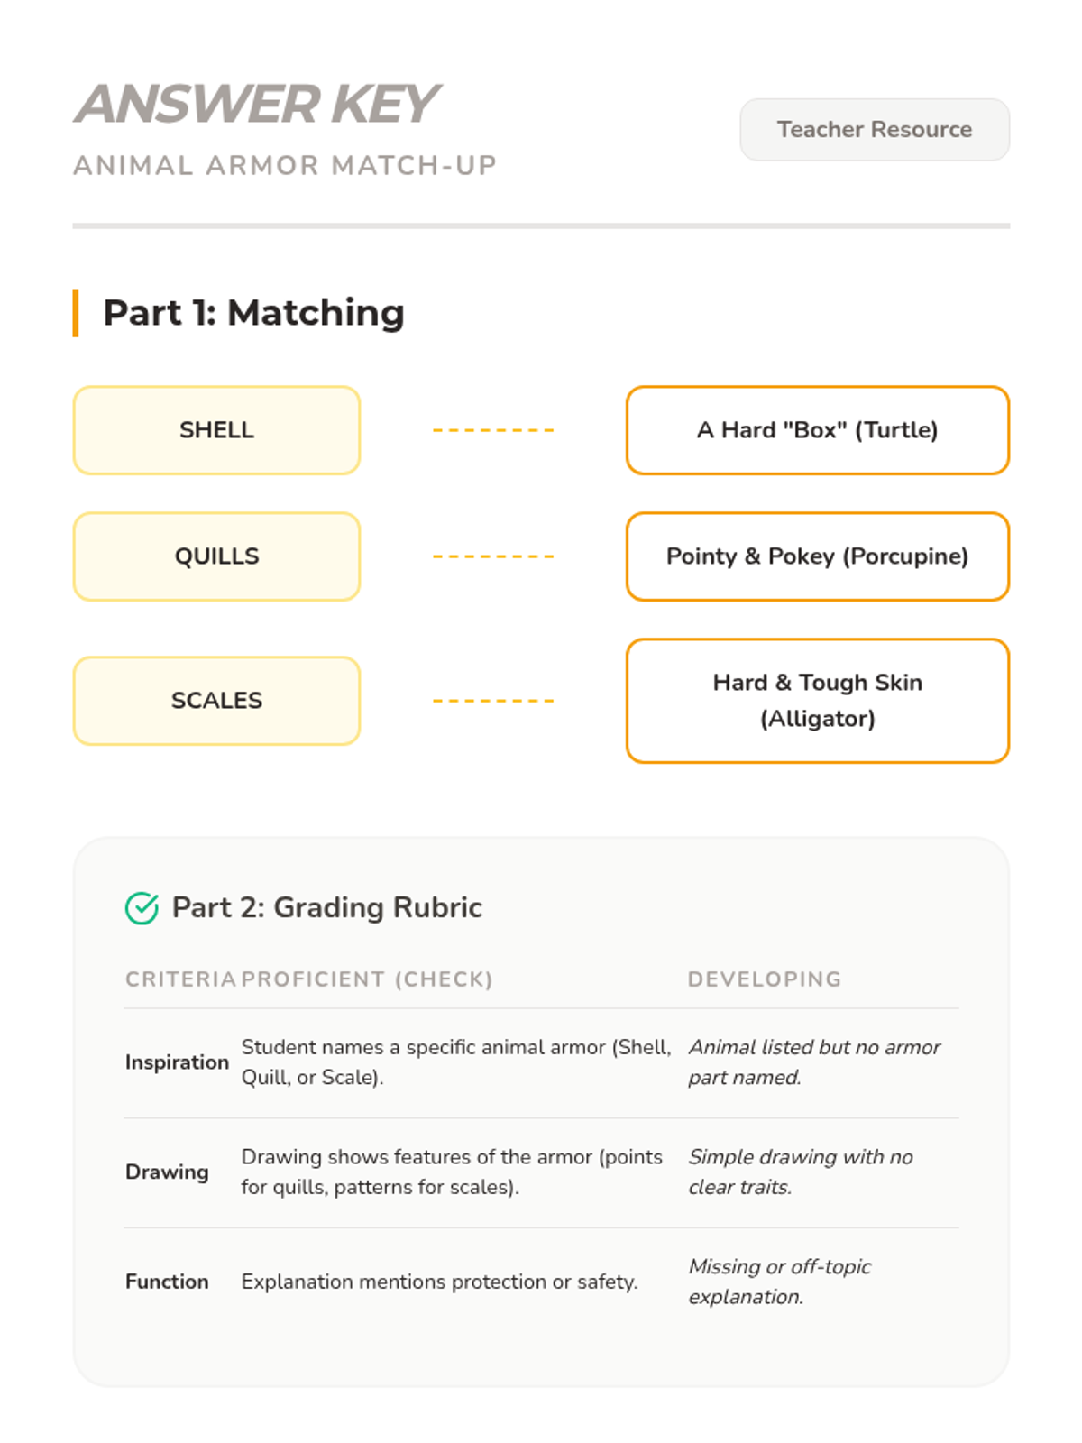Click the dashed line next to SCALES
Image resolution: width=1082 pixels, height=1443 pixels.
point(493,701)
